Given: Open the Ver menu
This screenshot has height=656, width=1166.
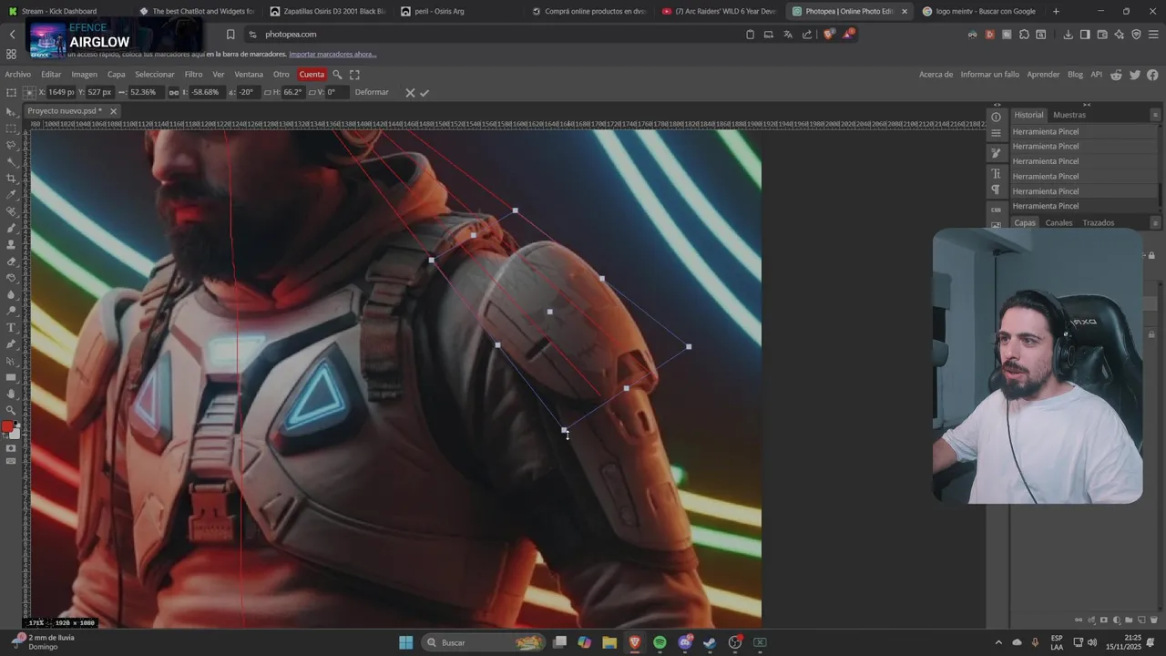Looking at the screenshot, I should coord(219,75).
